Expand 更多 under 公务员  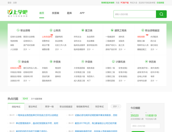[x=58, y=49]
